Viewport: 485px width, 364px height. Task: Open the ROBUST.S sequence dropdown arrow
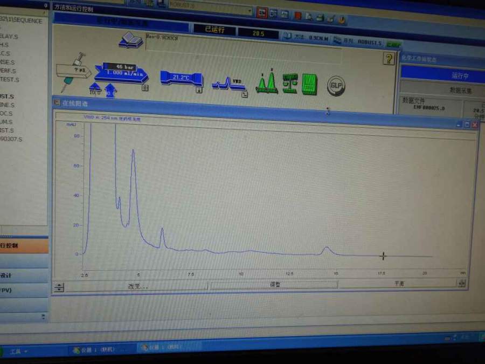250,11
